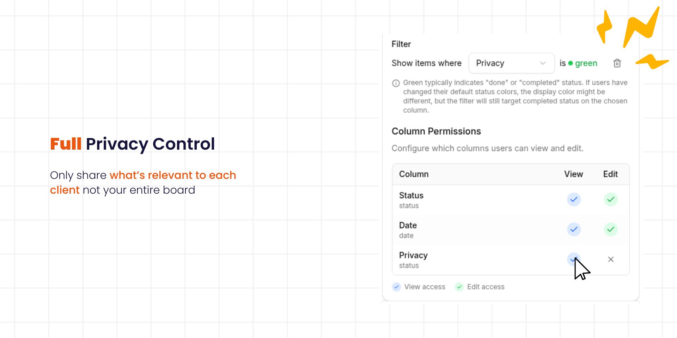This screenshot has height=338, width=677.
Task: Toggle Edit access for Date column
Action: point(611,230)
